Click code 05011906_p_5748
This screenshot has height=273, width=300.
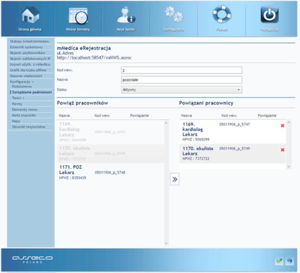coord(110,172)
